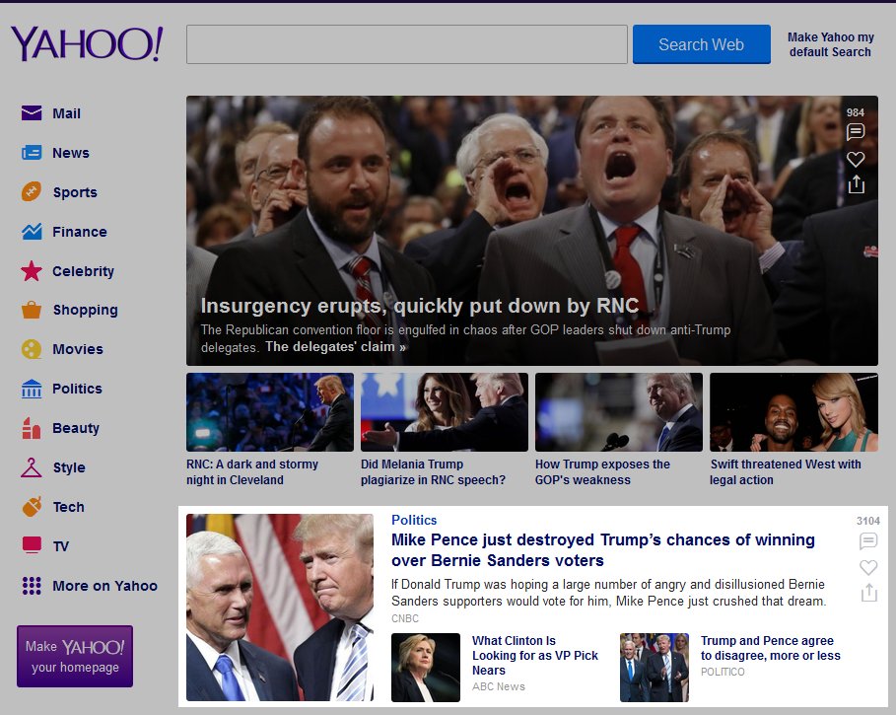Click the News newspaper icon
This screenshot has width=896, height=715.
tap(32, 153)
